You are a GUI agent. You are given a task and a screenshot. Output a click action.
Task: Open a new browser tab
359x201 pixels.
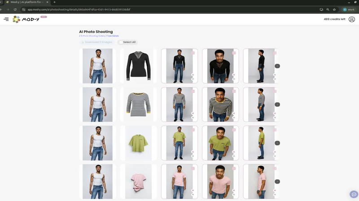[54, 2]
